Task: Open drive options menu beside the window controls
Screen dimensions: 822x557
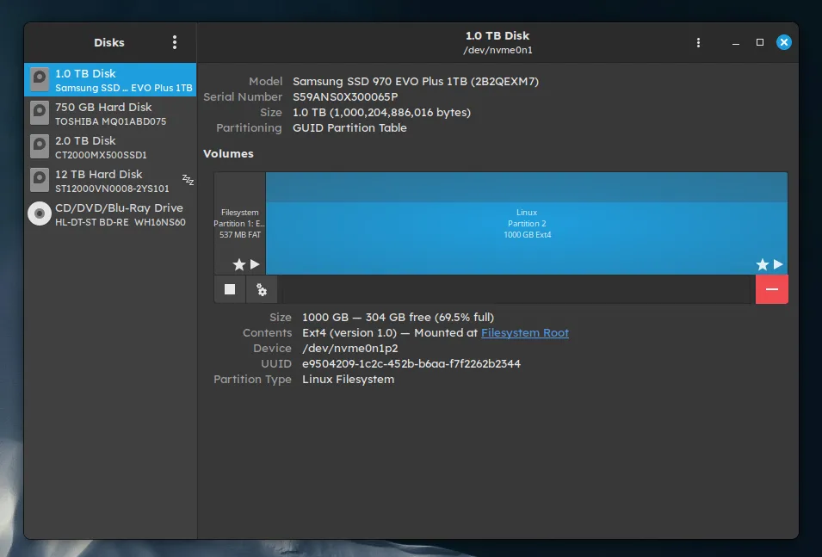Action: [698, 42]
